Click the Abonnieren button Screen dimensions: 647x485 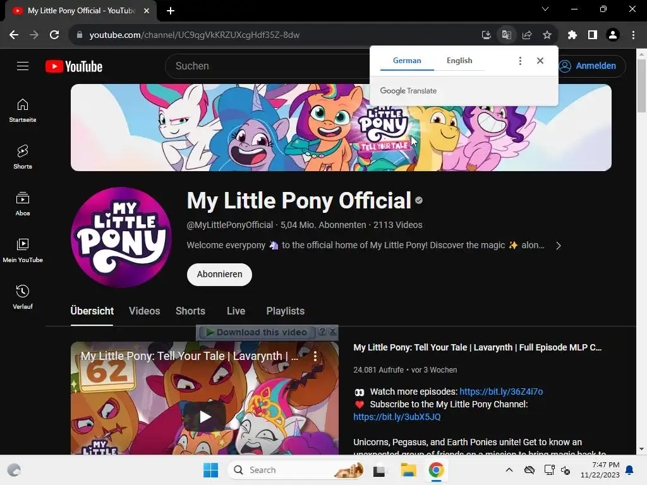[x=219, y=274]
